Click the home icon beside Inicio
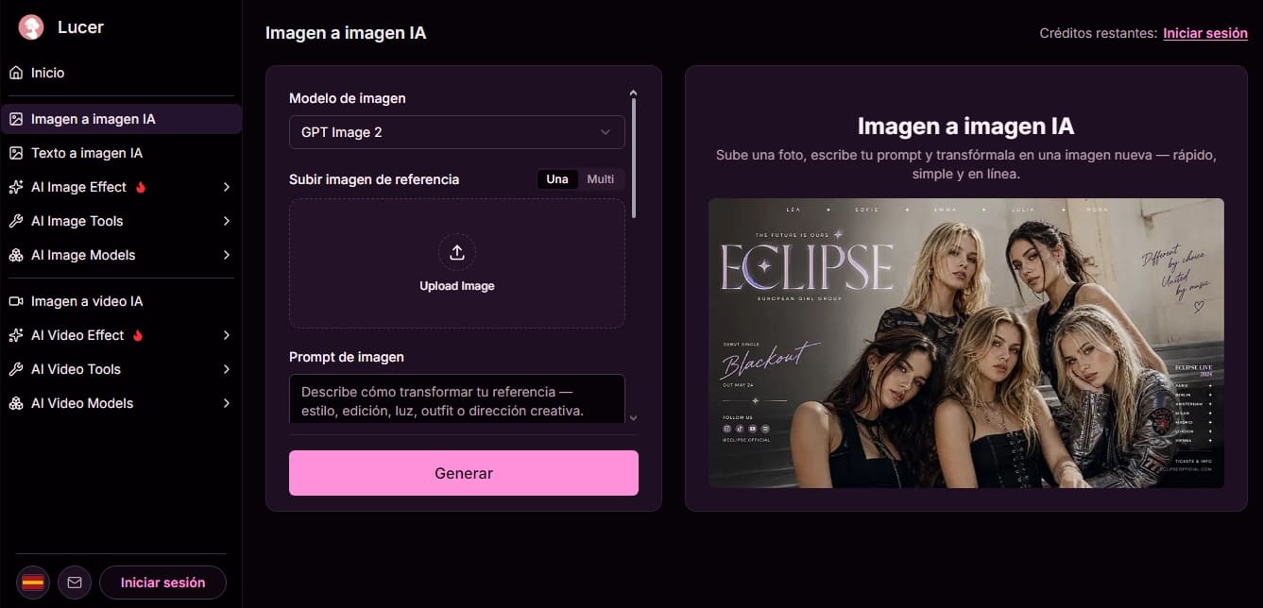 (x=16, y=73)
